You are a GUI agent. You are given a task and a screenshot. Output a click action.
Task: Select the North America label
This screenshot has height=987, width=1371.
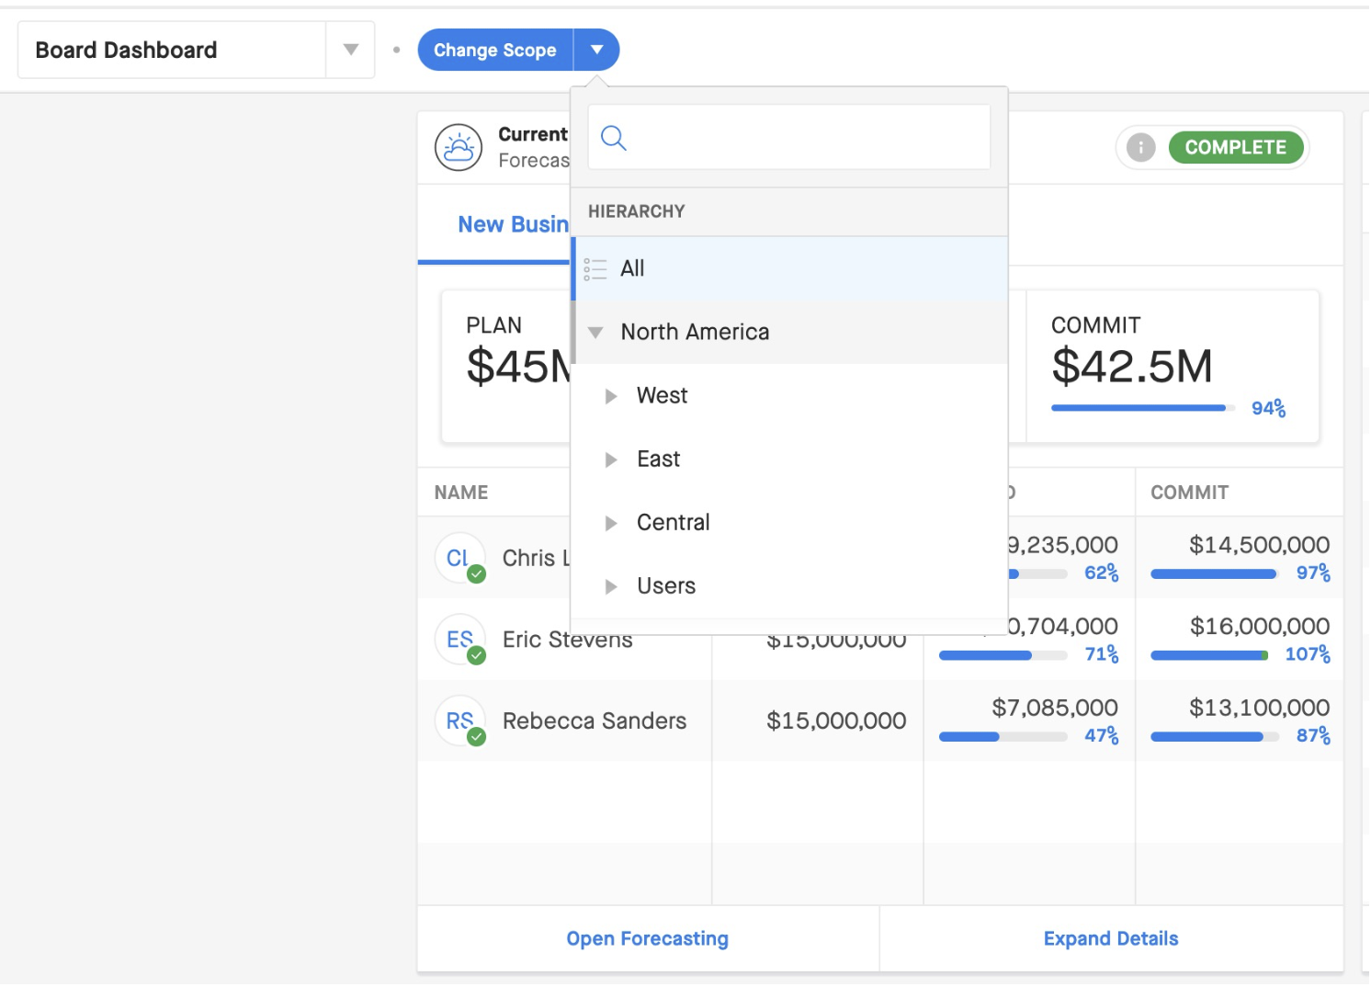tap(695, 332)
